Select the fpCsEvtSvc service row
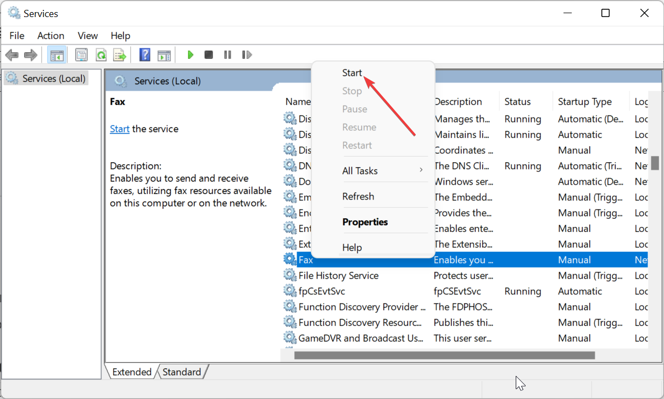 pyautogui.click(x=465, y=291)
